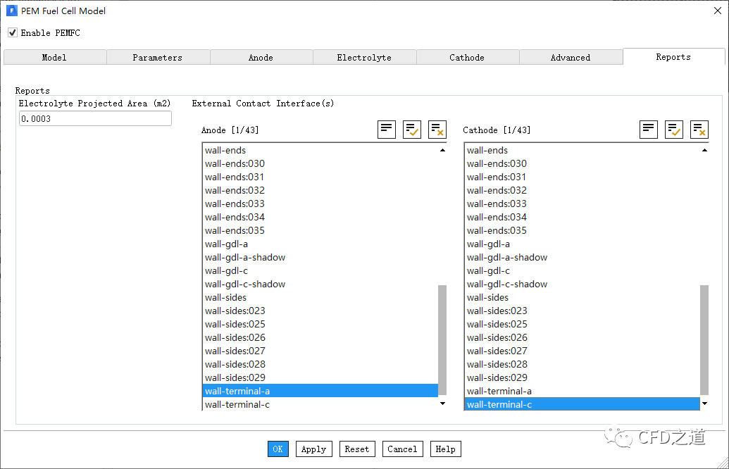Click the Electrolyte Projected Area input field
729x469 pixels.
click(x=95, y=119)
